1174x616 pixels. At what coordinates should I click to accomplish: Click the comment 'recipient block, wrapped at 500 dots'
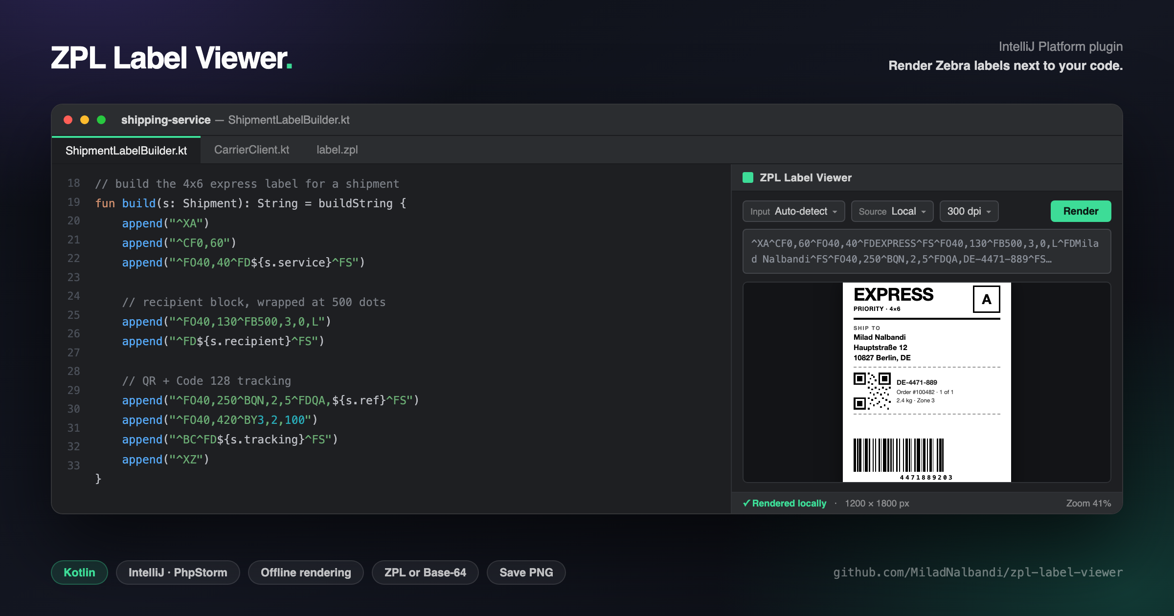click(x=254, y=302)
